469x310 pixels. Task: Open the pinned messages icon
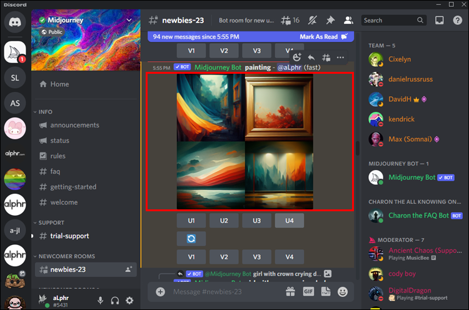coord(330,21)
